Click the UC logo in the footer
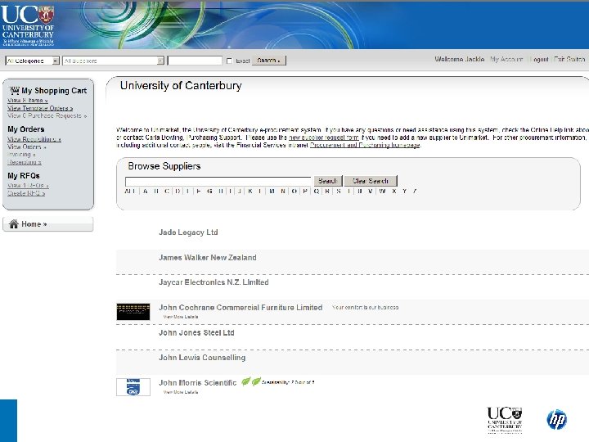This screenshot has width=589, height=442. [505, 420]
